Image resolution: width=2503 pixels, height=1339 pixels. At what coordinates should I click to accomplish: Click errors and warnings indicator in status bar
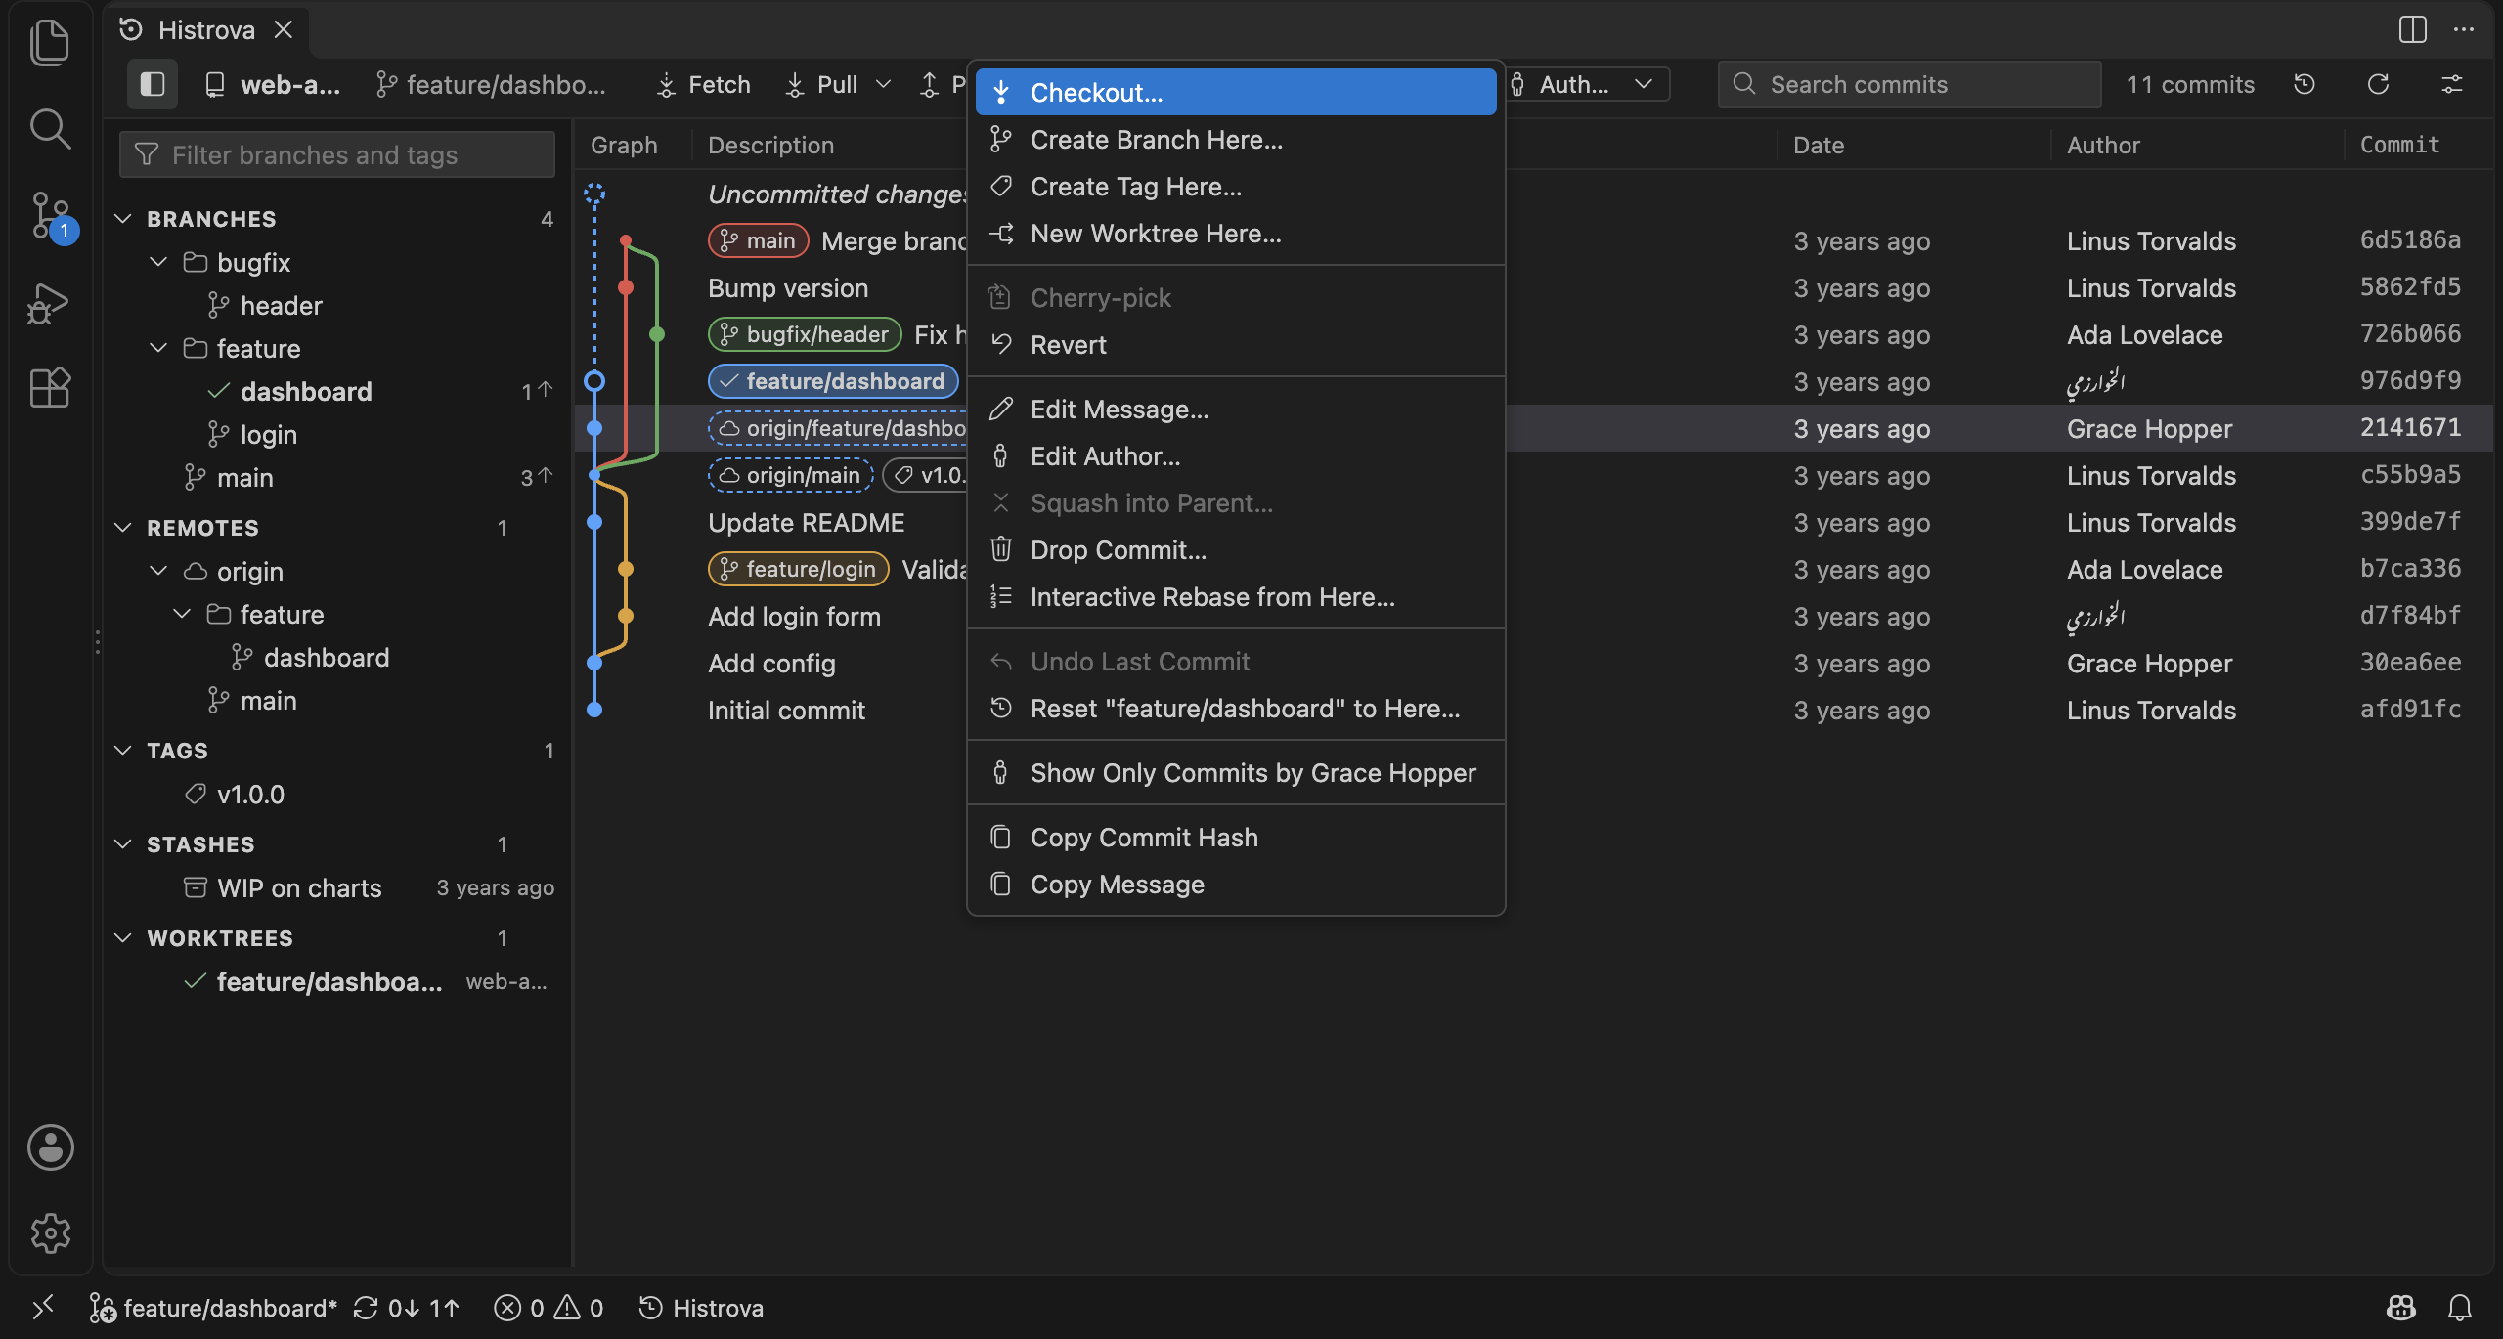click(549, 1308)
